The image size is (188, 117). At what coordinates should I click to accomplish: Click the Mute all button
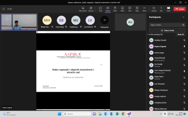pos(180,34)
